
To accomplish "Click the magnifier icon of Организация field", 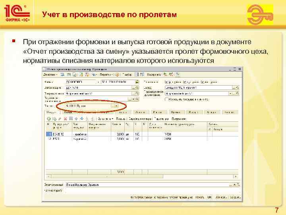I will coord(137,88).
